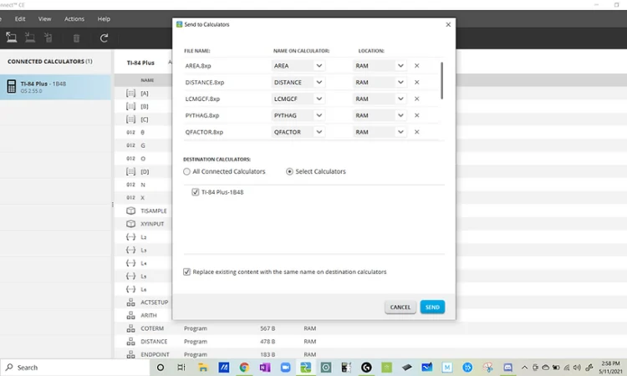Open the Help menu
Screen dimensions: 627x376
[104, 18]
